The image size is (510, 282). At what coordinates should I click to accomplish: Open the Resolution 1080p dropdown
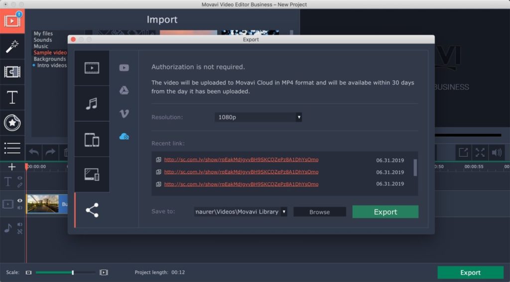click(x=258, y=117)
